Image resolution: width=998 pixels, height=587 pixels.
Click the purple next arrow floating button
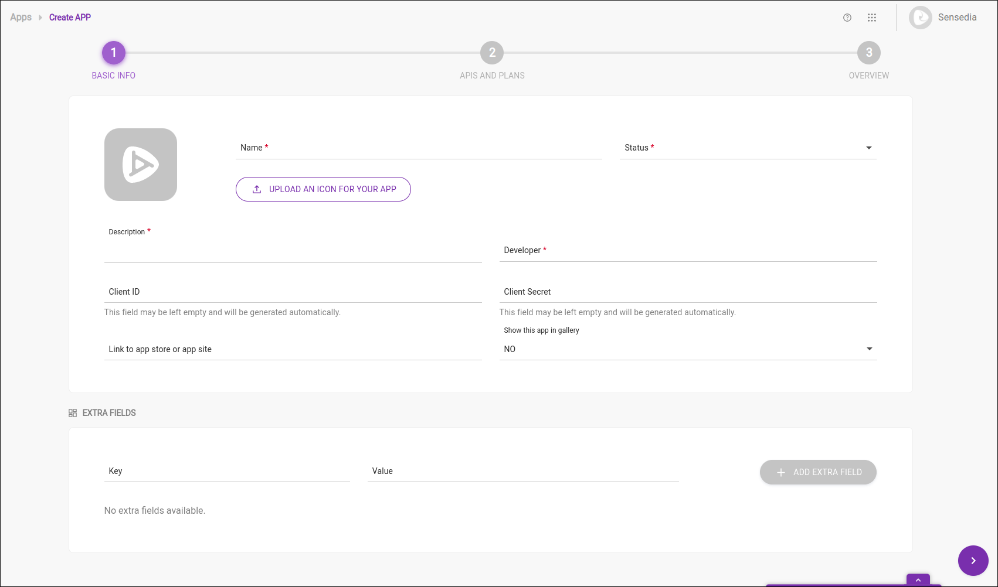(973, 561)
